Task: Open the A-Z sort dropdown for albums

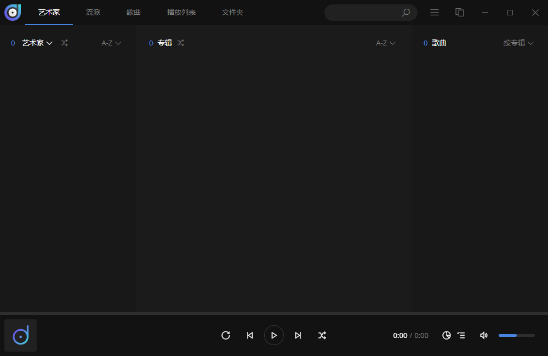Action: coord(385,43)
